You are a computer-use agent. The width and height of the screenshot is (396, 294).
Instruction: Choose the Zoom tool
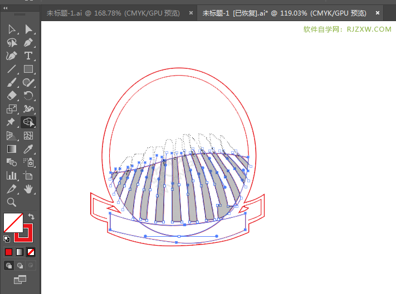click(12, 202)
